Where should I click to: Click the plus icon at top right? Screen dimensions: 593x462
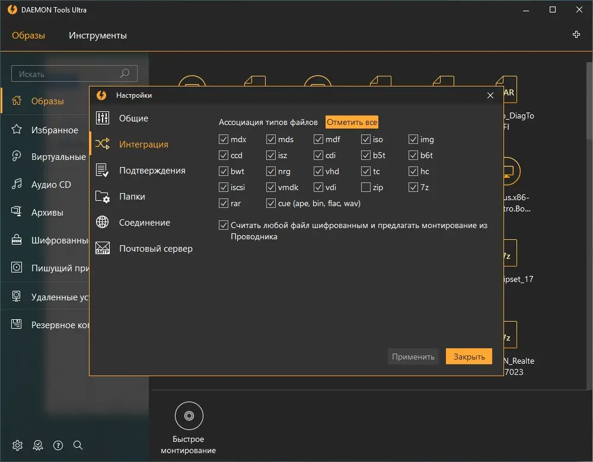[x=576, y=35]
